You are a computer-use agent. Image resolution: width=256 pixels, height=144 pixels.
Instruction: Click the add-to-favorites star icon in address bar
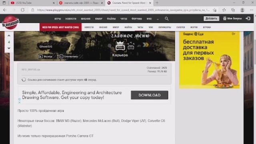point(214,10)
